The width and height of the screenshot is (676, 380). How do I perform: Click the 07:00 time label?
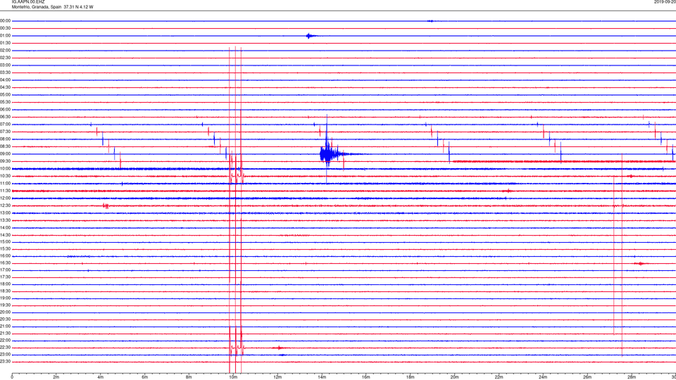6,124
